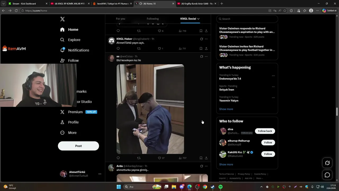Screen dimensions: 339x191
Task: Open Windows Start menu
Action: [x=119, y=187]
